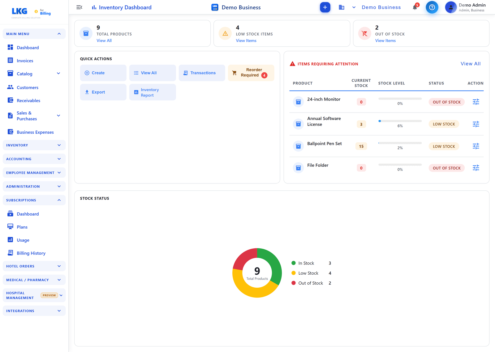Click the Demo Admin avatar

click(x=451, y=7)
